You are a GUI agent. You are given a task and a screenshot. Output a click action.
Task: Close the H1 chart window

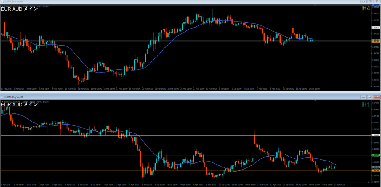click(377, 96)
